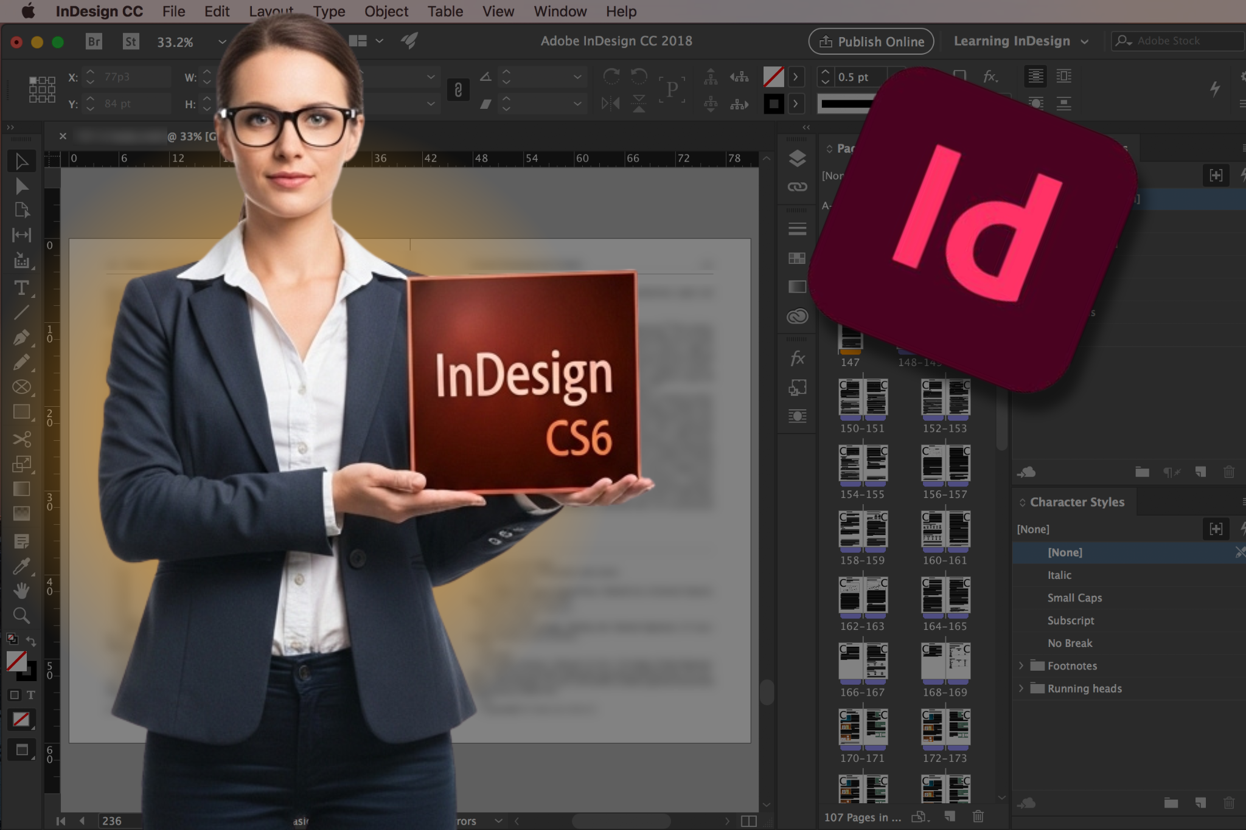1246x830 pixels.
Task: Open the CC Libraries panel icon
Action: (797, 316)
